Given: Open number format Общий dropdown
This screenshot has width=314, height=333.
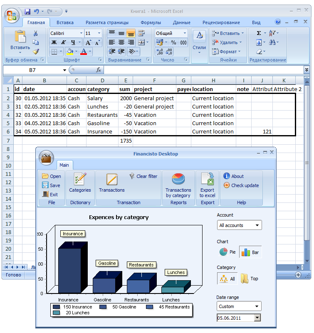Looking at the screenshot, I should click(185, 33).
